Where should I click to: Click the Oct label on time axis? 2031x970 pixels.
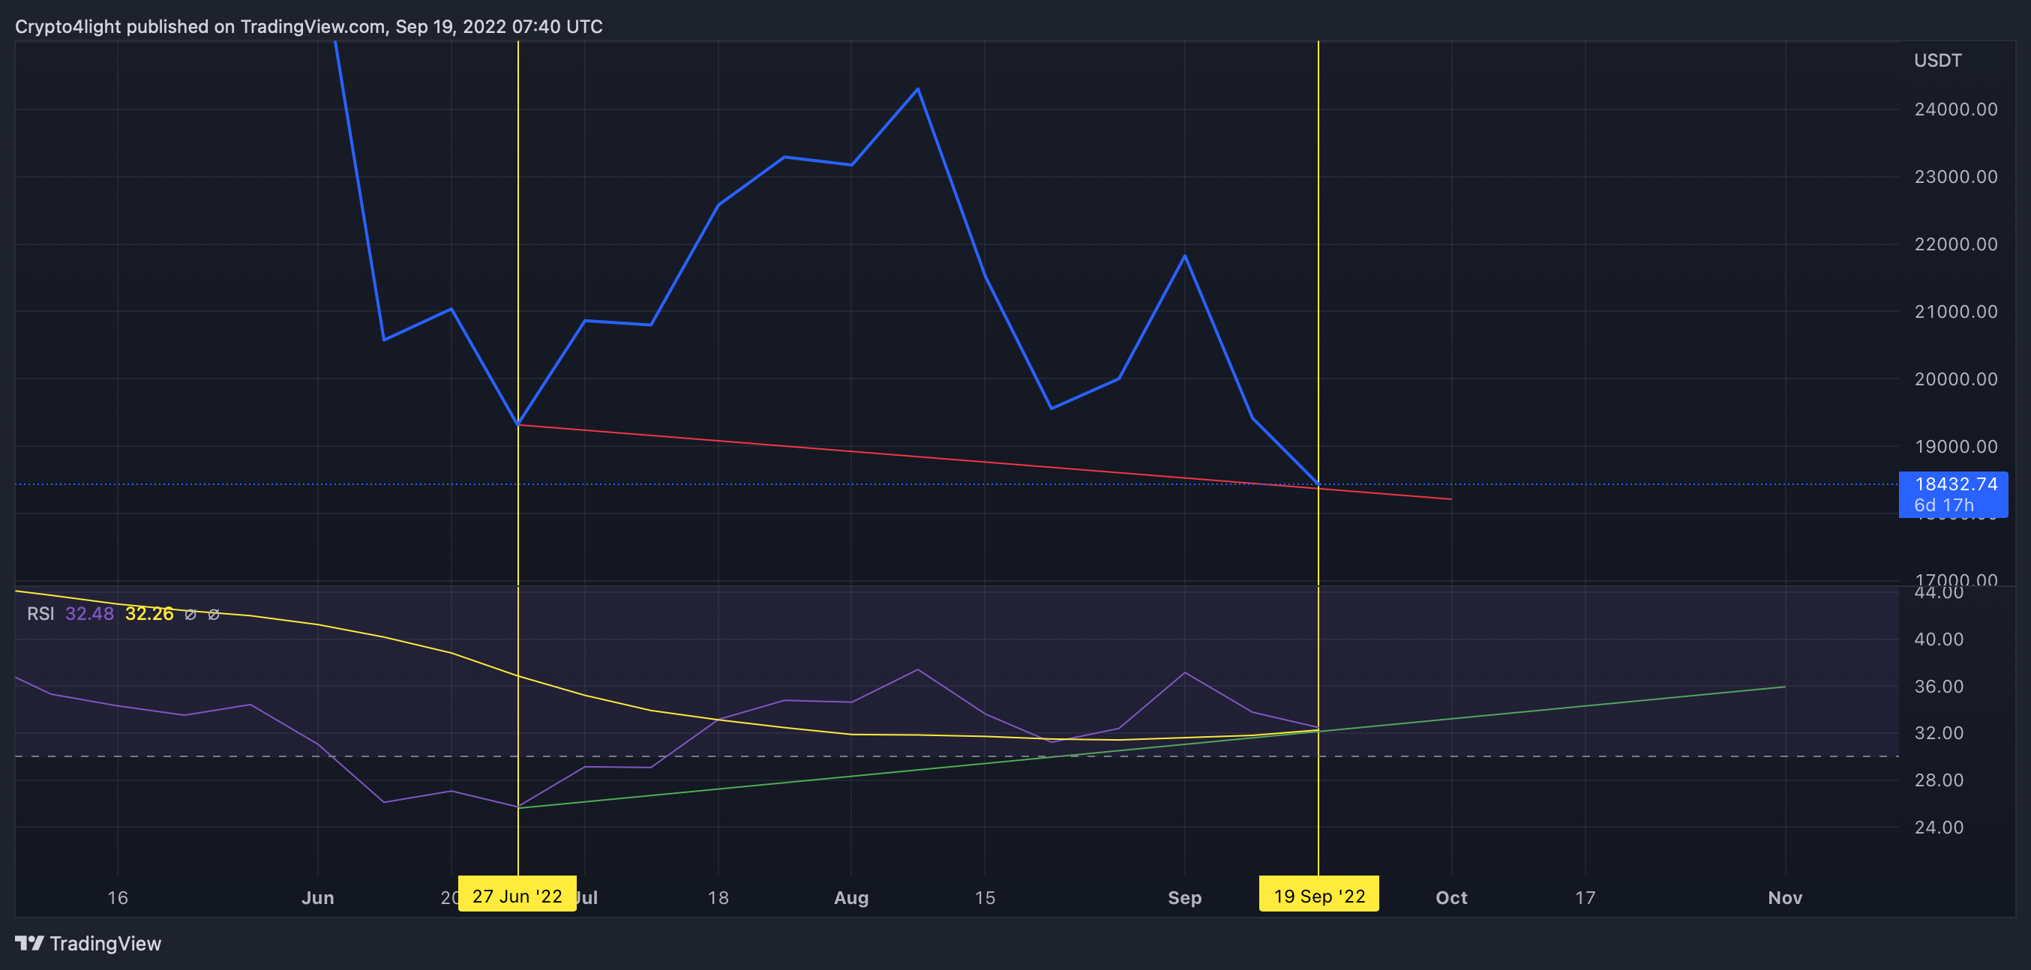pos(1451,898)
